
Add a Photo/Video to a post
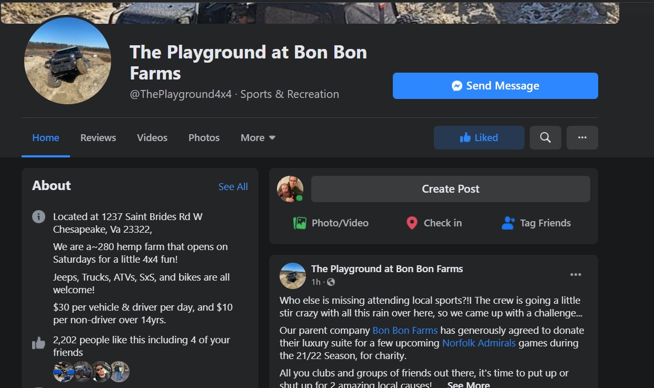point(331,223)
